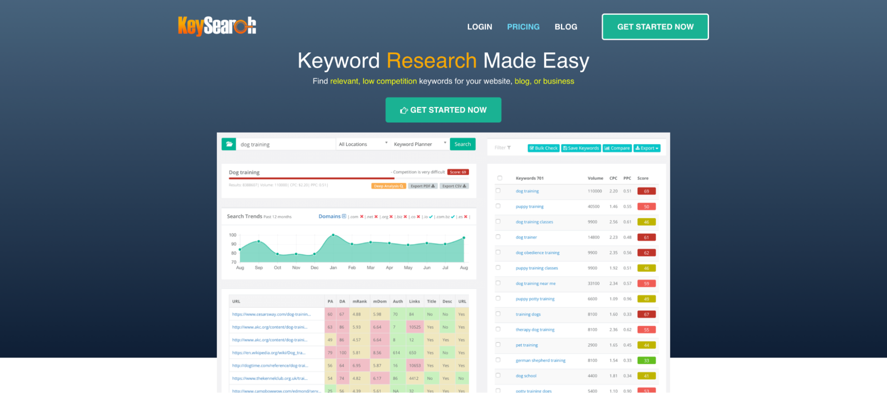Tick the select-all Keywords header checkbox
The height and width of the screenshot is (393, 887).
click(x=500, y=178)
